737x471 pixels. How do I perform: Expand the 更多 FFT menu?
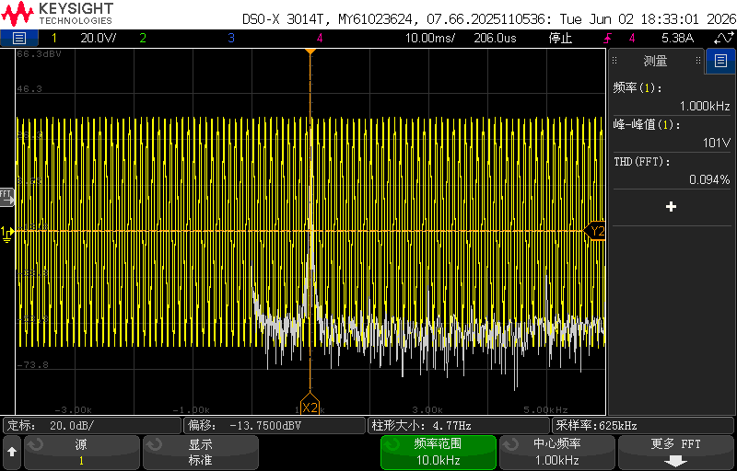coord(676,453)
